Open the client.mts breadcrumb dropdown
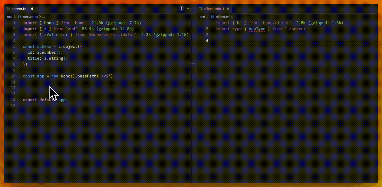 click(224, 17)
